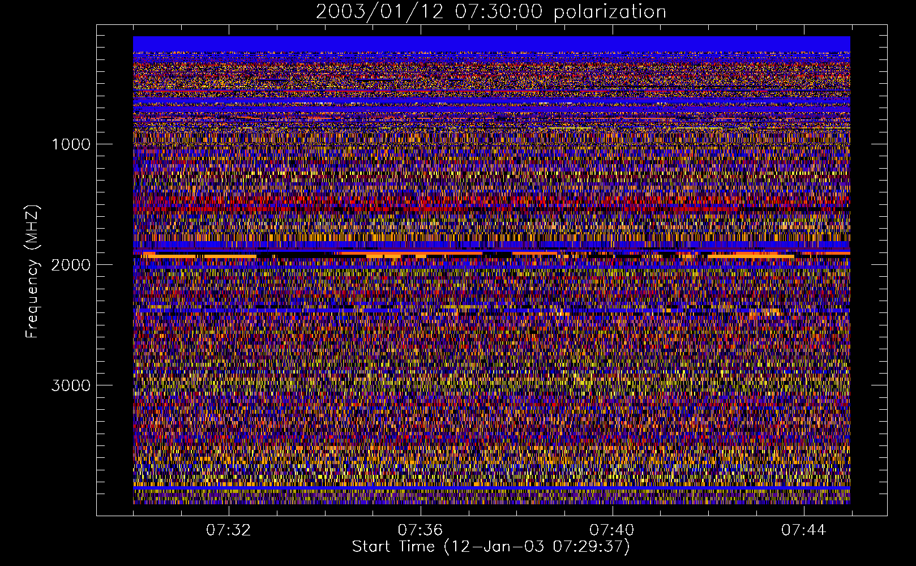Click the 'Frequency (MHZ)' axis label
Screen dimensions: 916x566
pos(33,272)
